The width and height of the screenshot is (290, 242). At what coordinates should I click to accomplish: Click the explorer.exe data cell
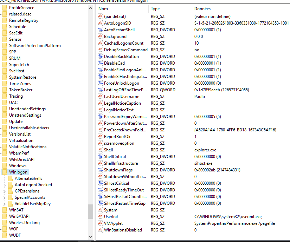(205, 150)
